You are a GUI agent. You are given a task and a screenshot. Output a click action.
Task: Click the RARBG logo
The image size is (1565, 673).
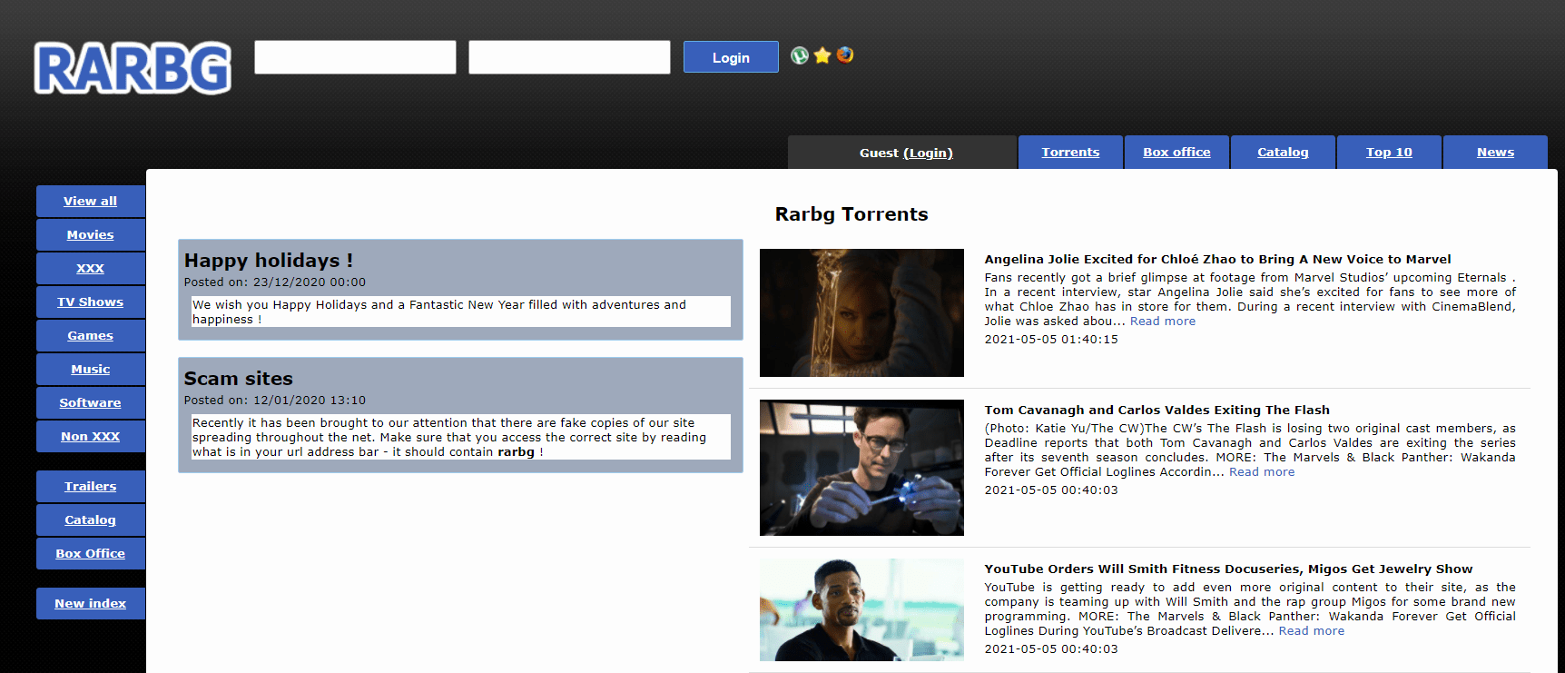[133, 68]
